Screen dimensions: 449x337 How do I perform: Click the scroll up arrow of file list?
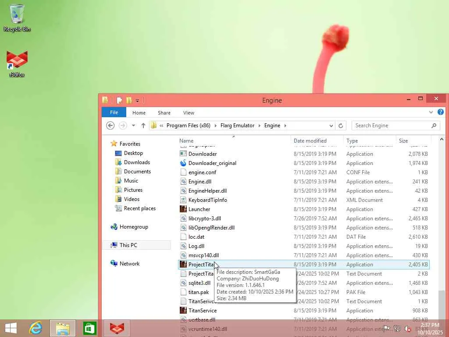coord(442,140)
